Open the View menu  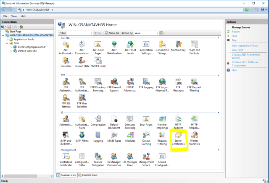click(13, 16)
